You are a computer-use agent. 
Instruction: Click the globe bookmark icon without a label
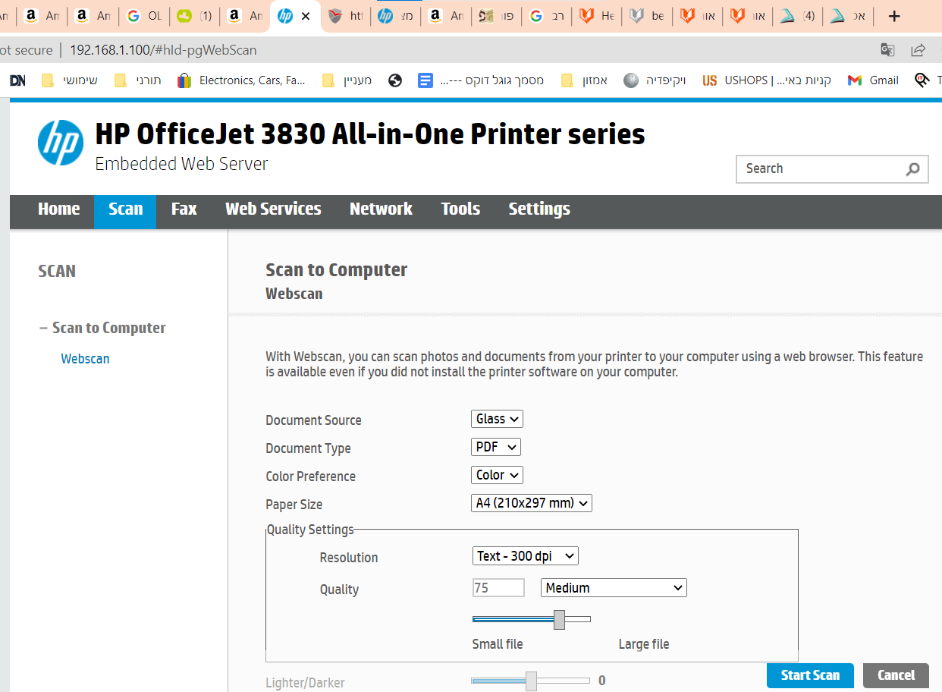[x=395, y=80]
